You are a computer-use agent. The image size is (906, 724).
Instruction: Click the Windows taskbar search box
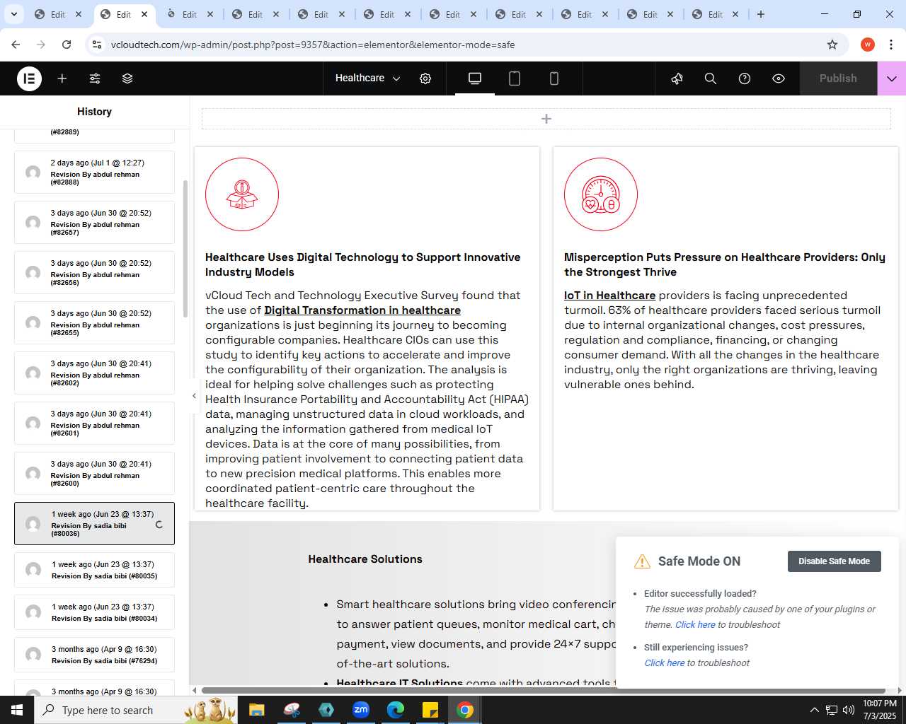pos(134,710)
